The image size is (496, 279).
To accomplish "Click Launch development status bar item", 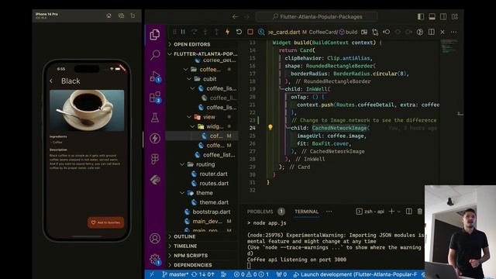I will pos(356,274).
